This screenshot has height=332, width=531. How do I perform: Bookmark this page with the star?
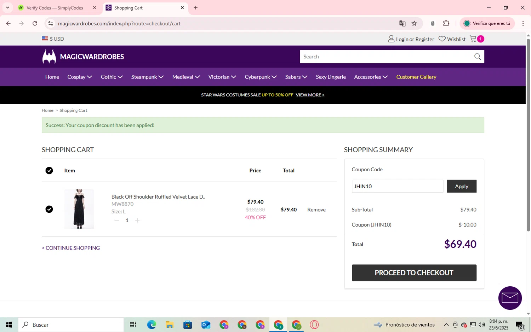click(414, 23)
